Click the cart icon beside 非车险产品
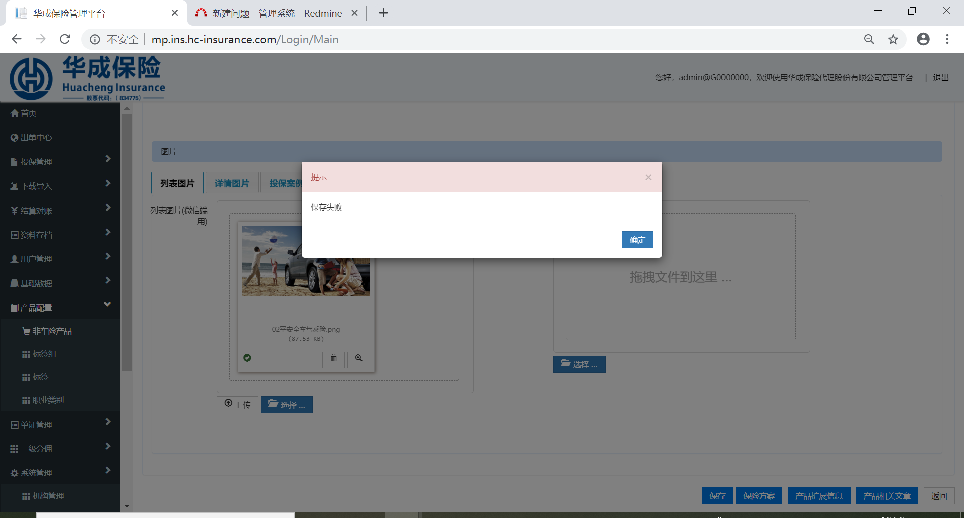The height and width of the screenshot is (518, 964). coord(27,331)
